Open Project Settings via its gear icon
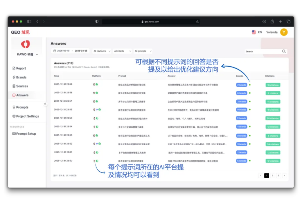 coord(14,116)
